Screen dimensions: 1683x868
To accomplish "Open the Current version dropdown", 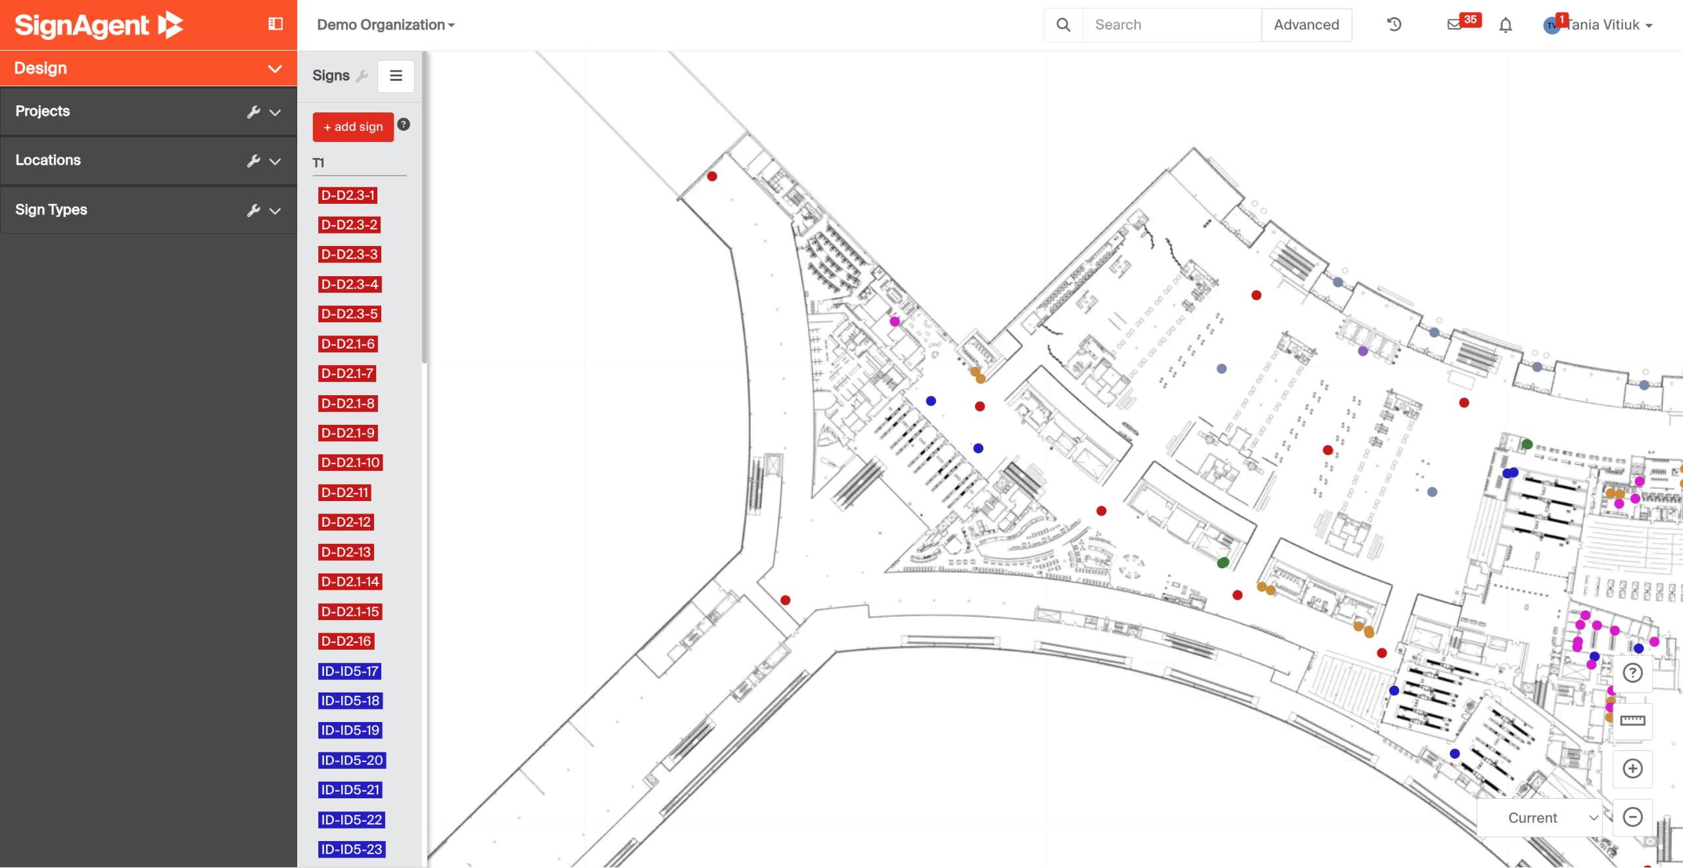I will tap(1539, 818).
